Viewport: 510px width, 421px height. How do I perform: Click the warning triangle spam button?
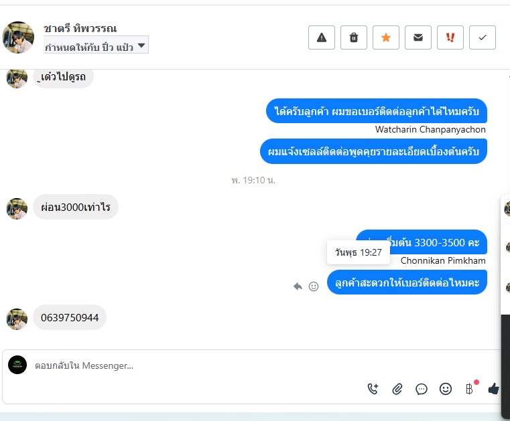coord(322,37)
